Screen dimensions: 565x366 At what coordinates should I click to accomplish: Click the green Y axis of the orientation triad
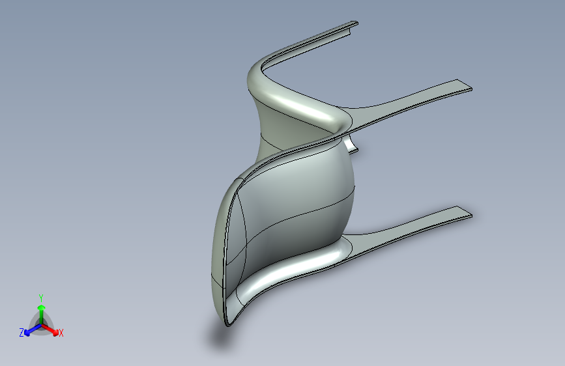(x=42, y=315)
